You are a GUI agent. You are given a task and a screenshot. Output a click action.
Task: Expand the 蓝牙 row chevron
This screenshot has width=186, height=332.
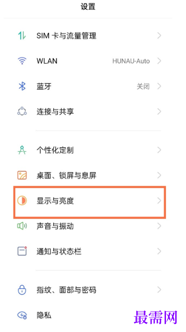pos(159,86)
